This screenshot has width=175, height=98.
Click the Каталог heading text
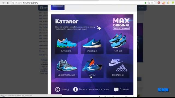click(x=67, y=21)
